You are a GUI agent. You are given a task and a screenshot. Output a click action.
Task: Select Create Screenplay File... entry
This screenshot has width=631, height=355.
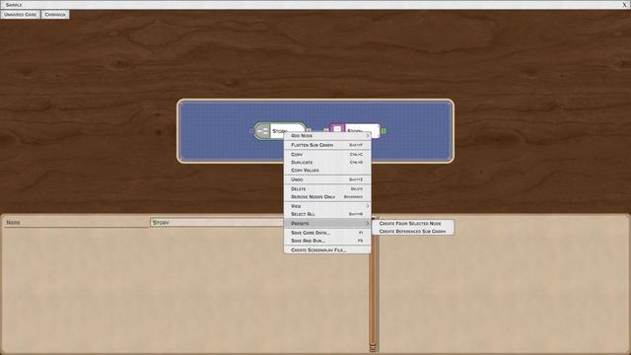(327, 249)
